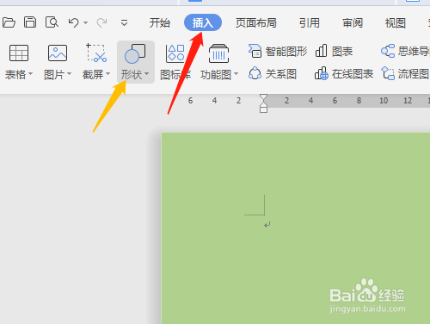Insert a table using the 表格 icon
Image resolution: width=430 pixels, height=324 pixels.
click(x=19, y=53)
